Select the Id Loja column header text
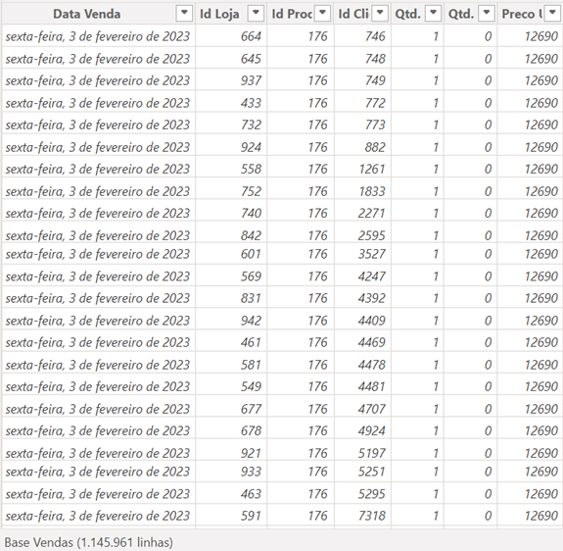 coord(219,14)
